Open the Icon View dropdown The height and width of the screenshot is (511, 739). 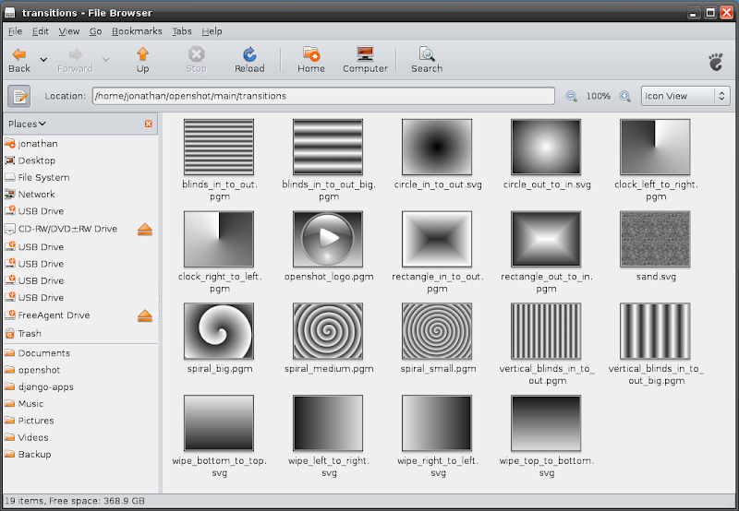click(x=684, y=96)
